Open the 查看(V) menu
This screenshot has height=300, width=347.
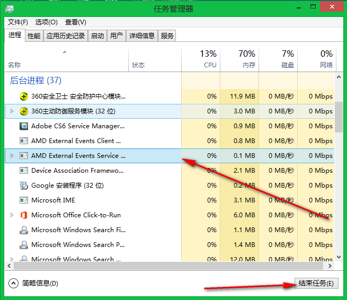coord(75,22)
